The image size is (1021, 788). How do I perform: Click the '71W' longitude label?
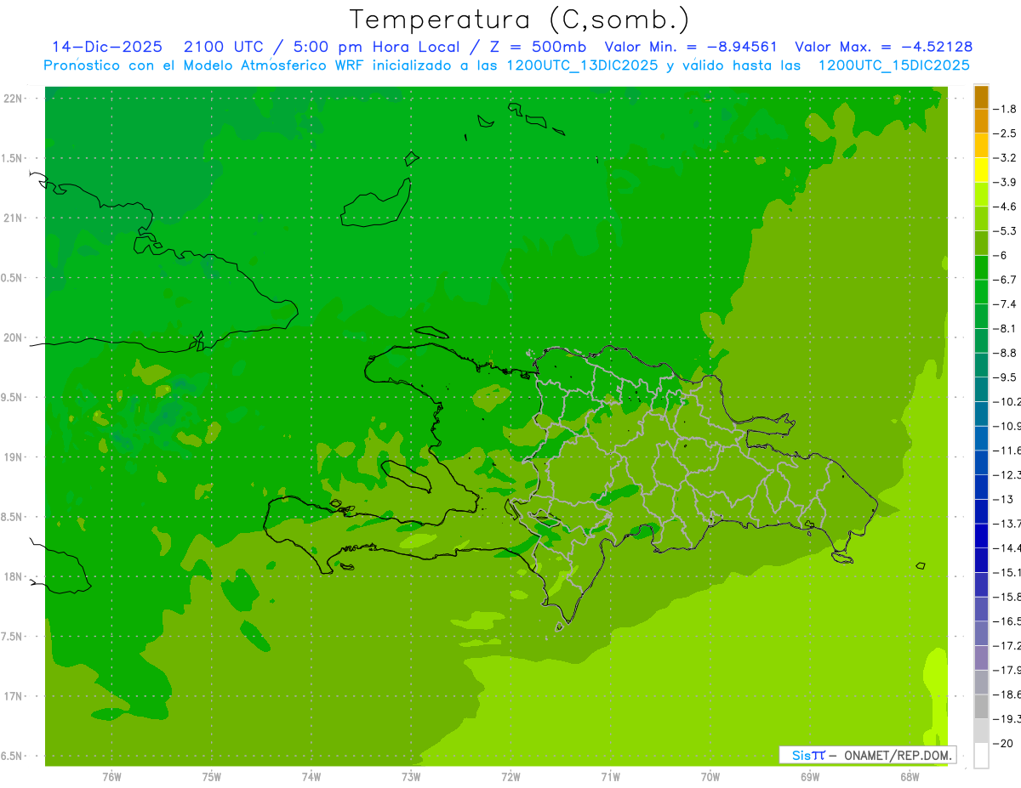610,777
